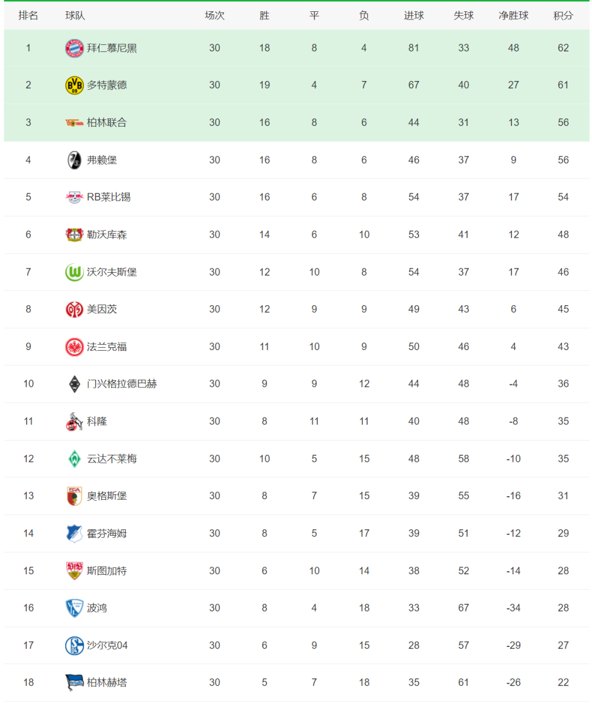Select the 净胜球 column header
Viewport: 592px width, 715px height.
point(513,16)
